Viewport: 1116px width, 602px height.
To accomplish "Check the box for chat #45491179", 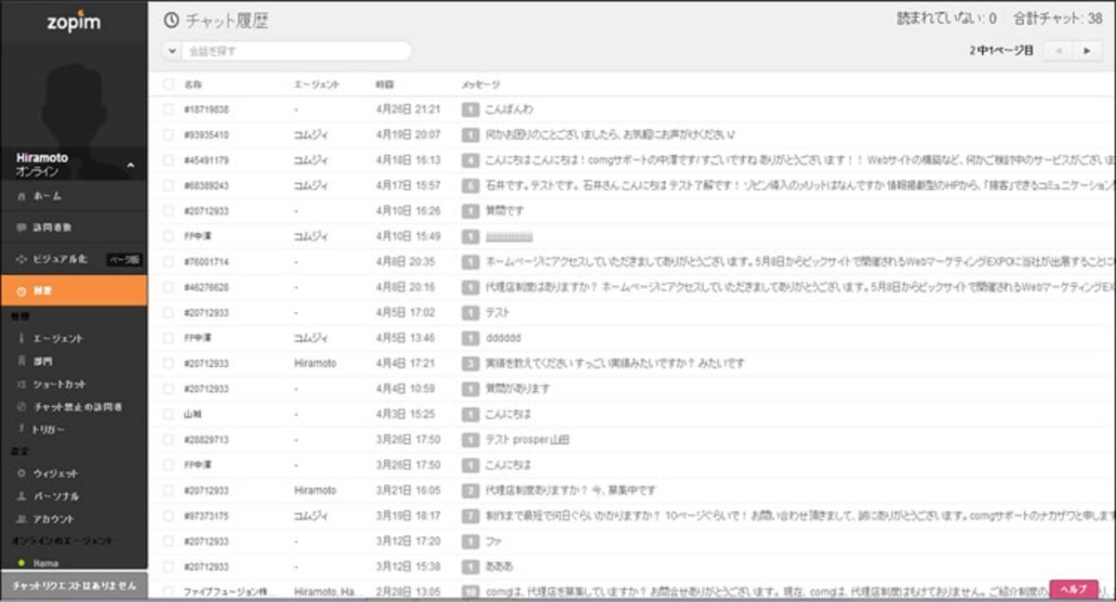I will (168, 160).
